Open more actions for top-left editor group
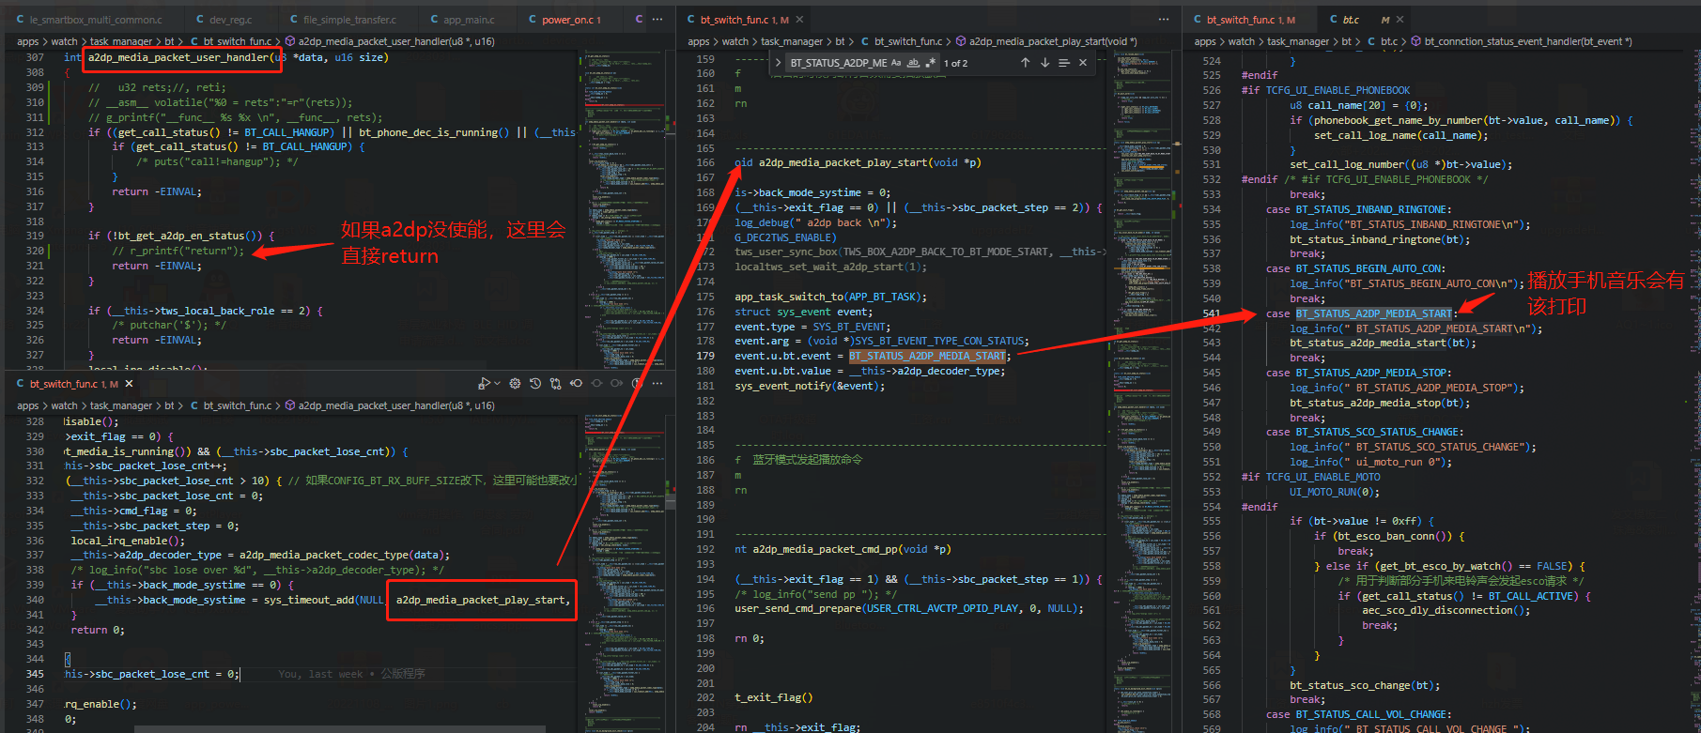The image size is (1701, 733). point(657,19)
